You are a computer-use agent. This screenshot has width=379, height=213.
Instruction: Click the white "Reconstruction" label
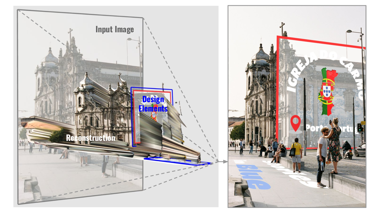[90, 138]
